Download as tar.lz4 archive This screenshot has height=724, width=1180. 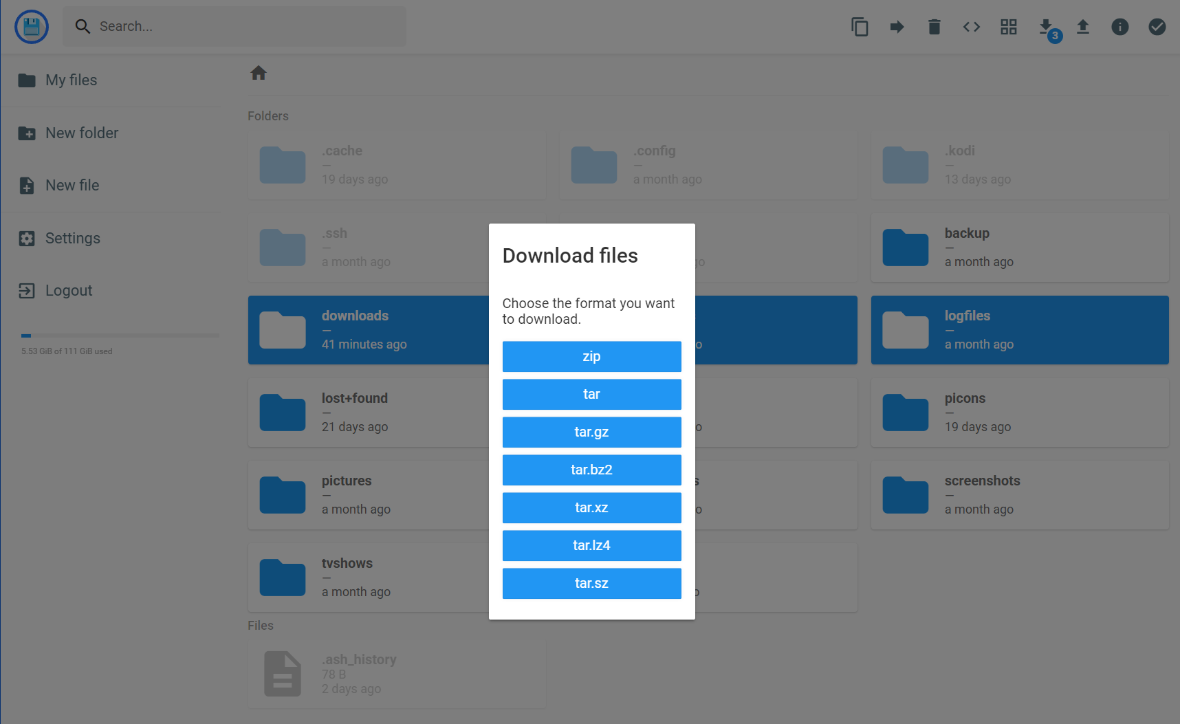tap(591, 545)
